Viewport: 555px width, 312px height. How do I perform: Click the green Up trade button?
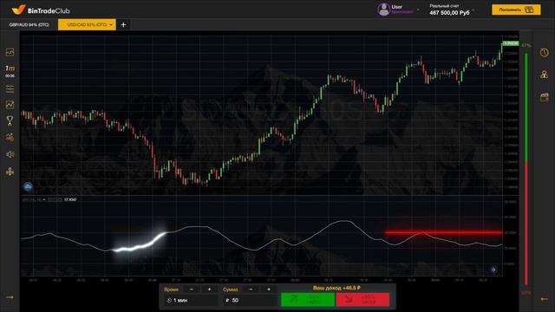pyautogui.click(x=308, y=300)
